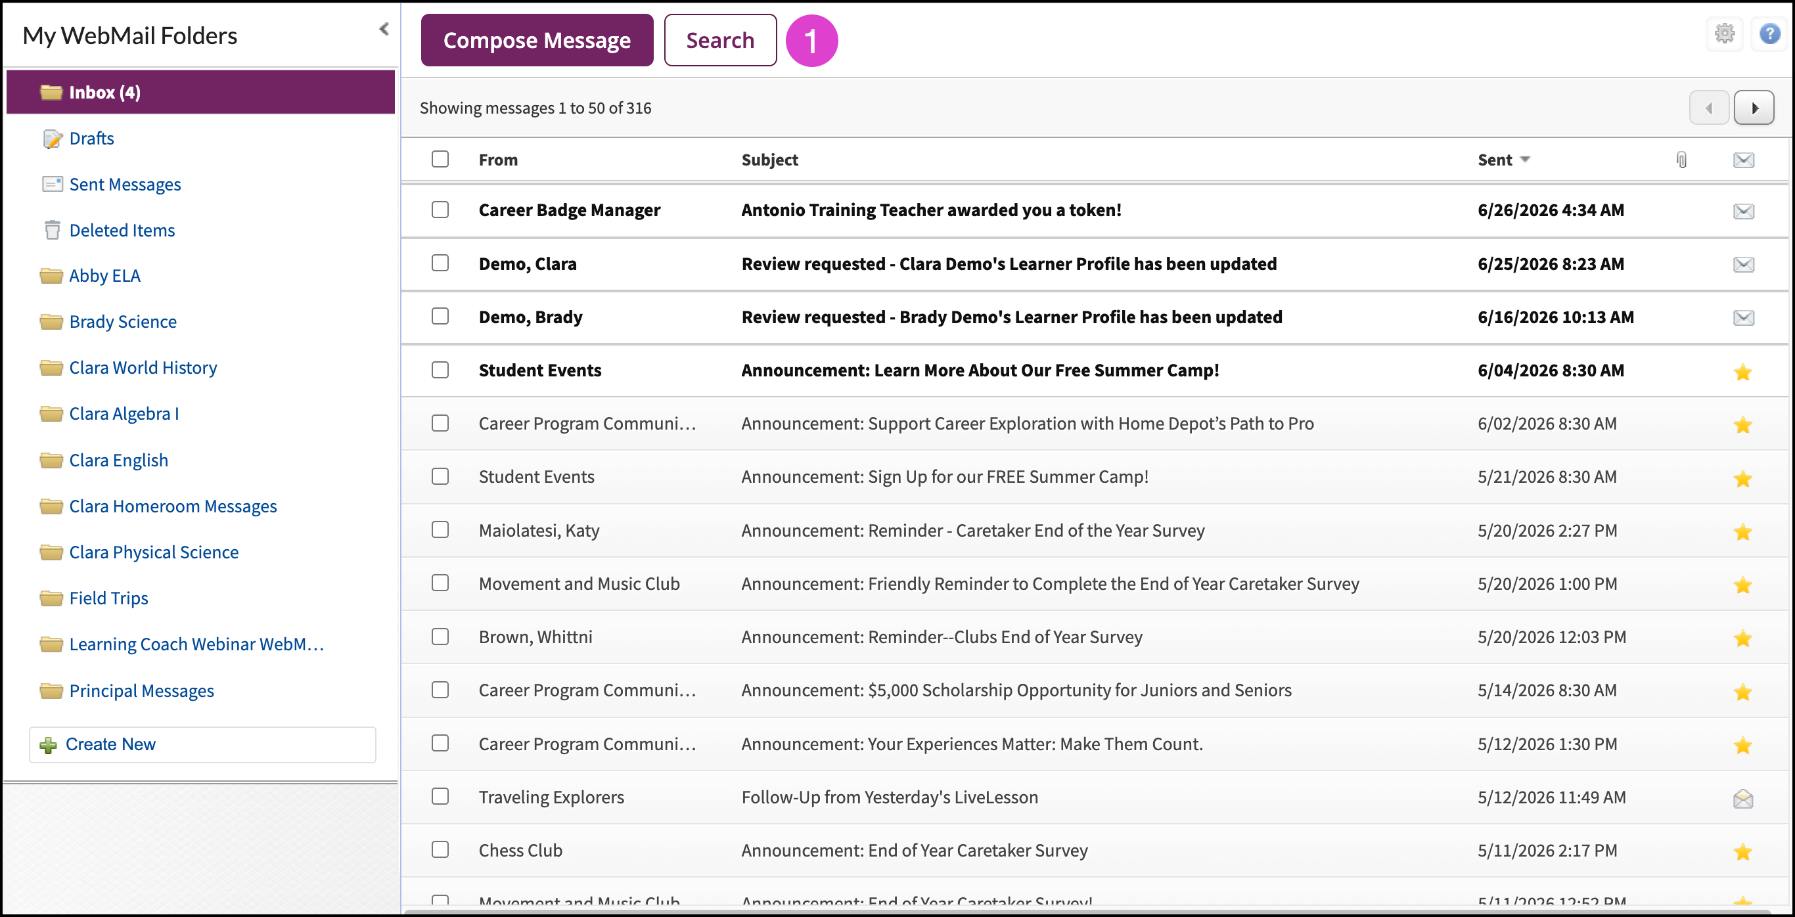Select checkbox for Demo, Clara message
The width and height of the screenshot is (1795, 917).
[x=440, y=263]
